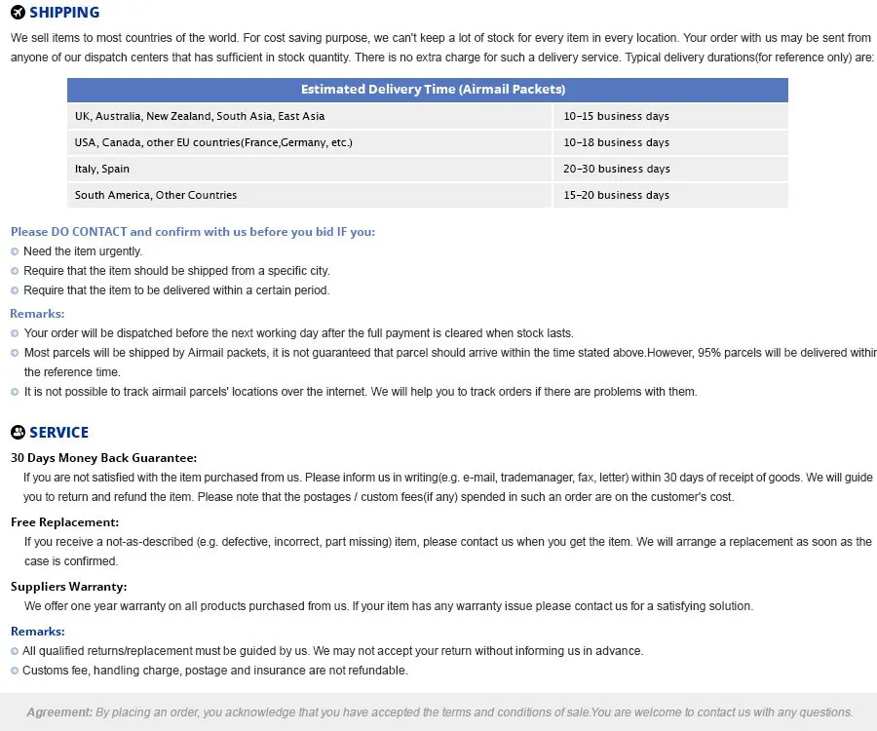Click the '10-18 business days' cell
Screen dimensions: 877x731
tap(670, 142)
